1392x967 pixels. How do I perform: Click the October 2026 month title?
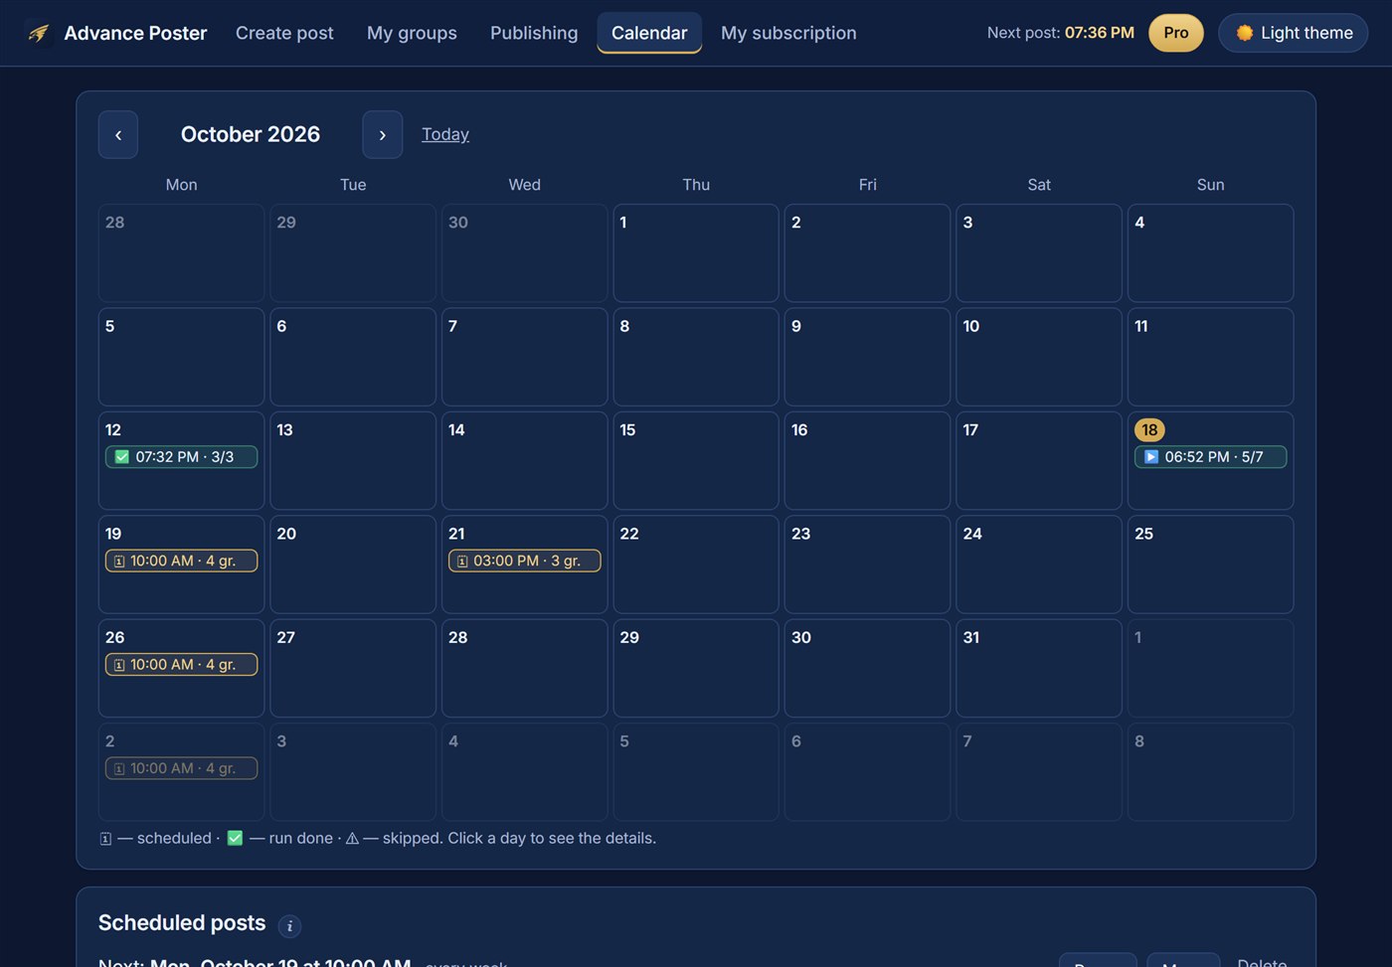pyautogui.click(x=251, y=134)
